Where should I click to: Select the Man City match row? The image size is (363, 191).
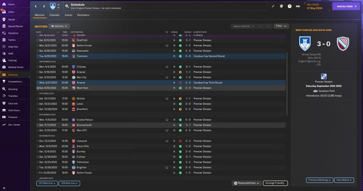pyautogui.click(x=161, y=77)
